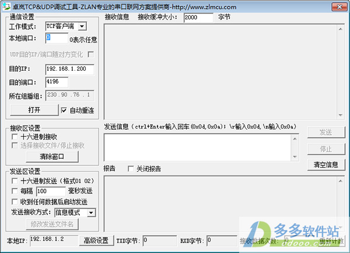The width and height of the screenshot is (350, 253).
Task: Click the 目的IP field 192.168.1.200
Action: (x=69, y=70)
